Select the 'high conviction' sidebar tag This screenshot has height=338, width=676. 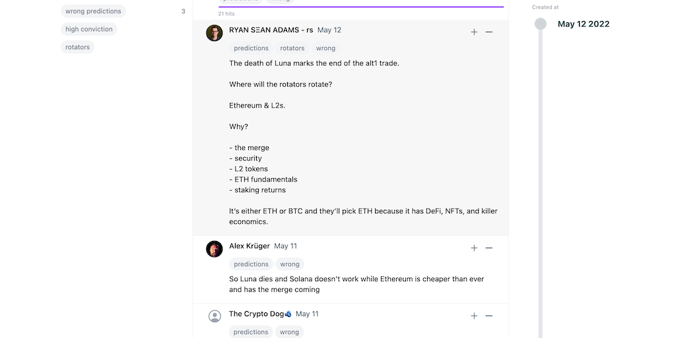click(x=89, y=29)
